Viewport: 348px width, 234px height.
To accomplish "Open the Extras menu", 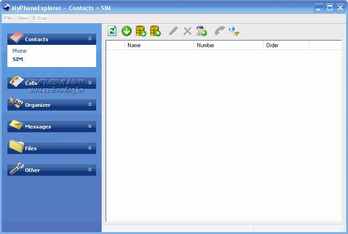I will point(40,18).
